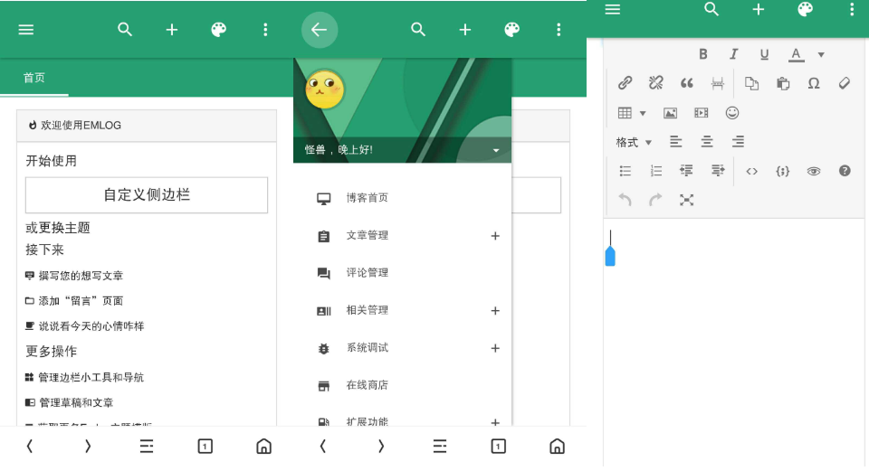Expand the 系统调试 submenu plus
The height and width of the screenshot is (471, 869).
(x=495, y=348)
